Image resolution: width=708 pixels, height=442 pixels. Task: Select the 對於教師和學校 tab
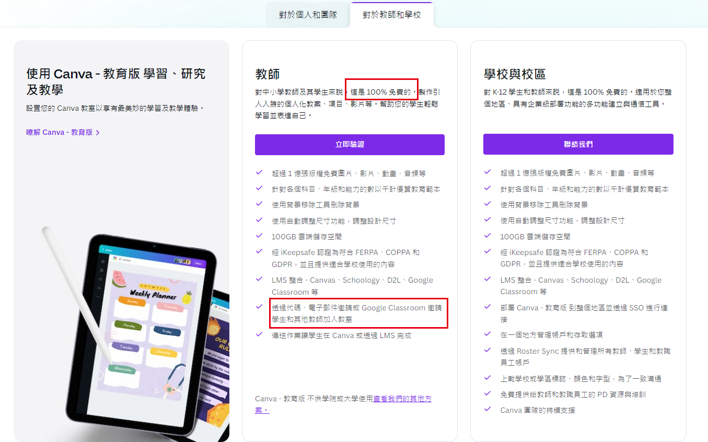pos(392,15)
